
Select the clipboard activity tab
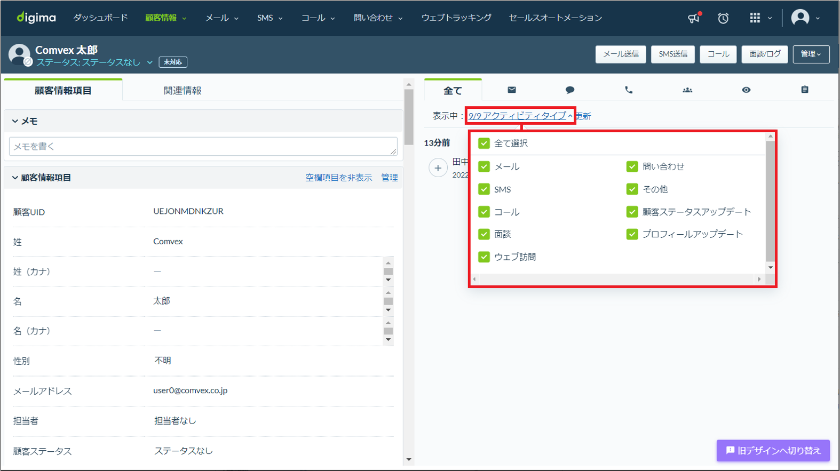[x=805, y=90]
